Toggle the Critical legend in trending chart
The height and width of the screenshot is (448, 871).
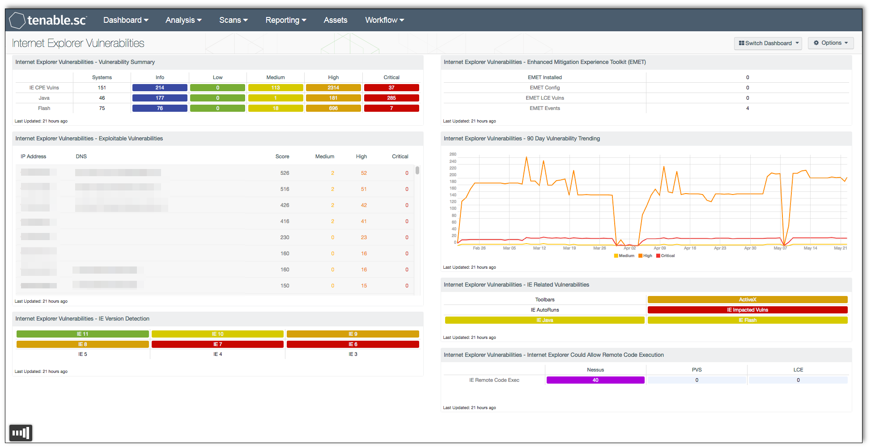pos(665,256)
